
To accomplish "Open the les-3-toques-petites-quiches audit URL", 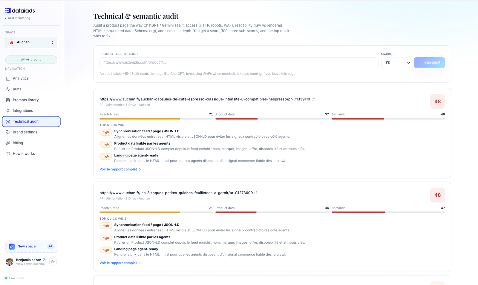I will (176, 193).
